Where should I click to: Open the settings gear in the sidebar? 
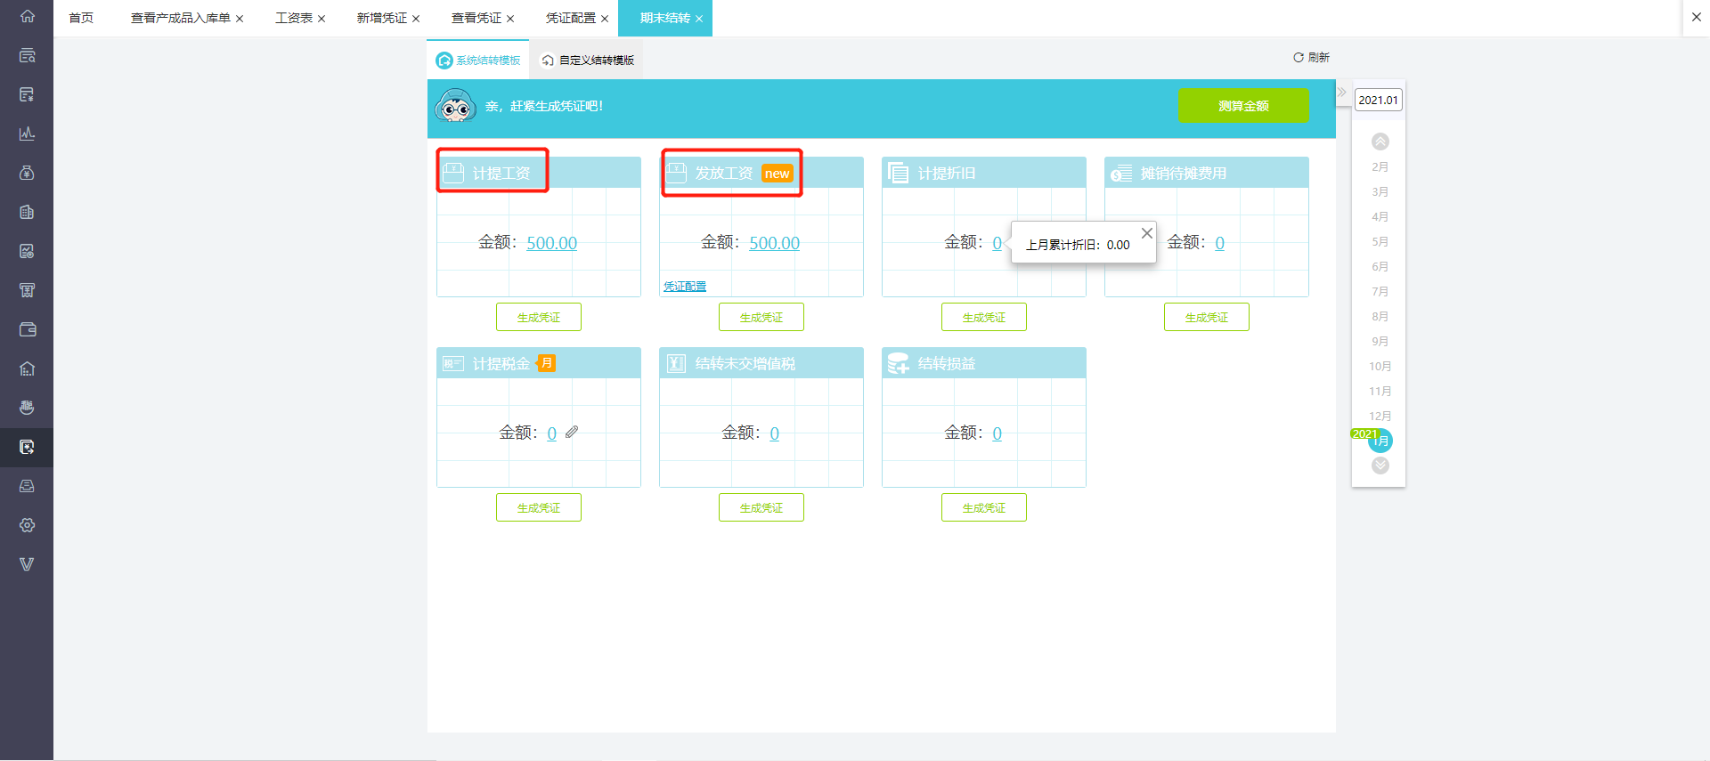[27, 525]
